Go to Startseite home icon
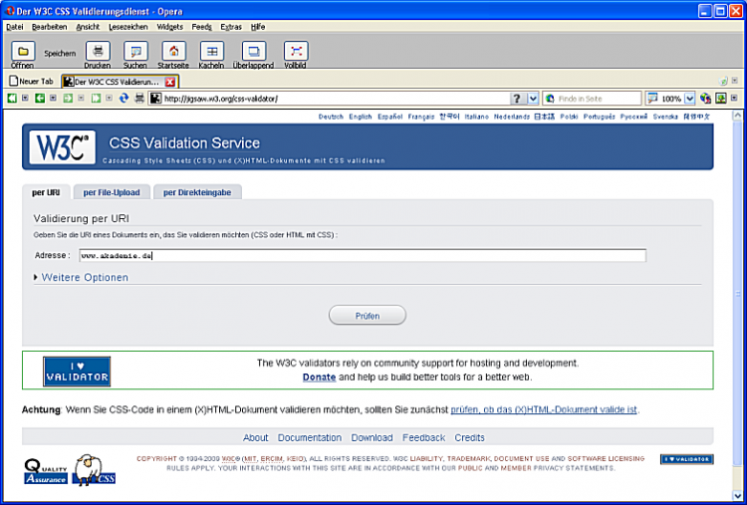 point(173,51)
